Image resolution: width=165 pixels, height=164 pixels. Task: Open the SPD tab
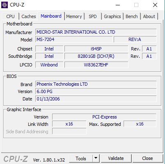(x=93, y=16)
